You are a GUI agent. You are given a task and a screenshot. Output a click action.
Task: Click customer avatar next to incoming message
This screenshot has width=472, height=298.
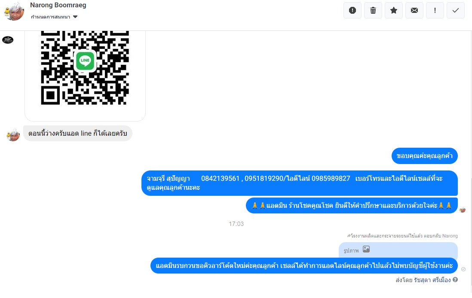click(13, 135)
